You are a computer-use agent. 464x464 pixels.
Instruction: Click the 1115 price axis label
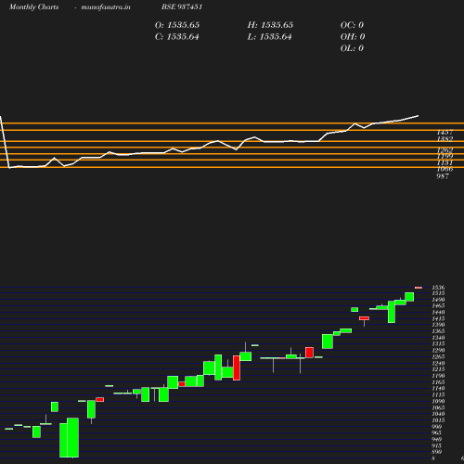438,395
